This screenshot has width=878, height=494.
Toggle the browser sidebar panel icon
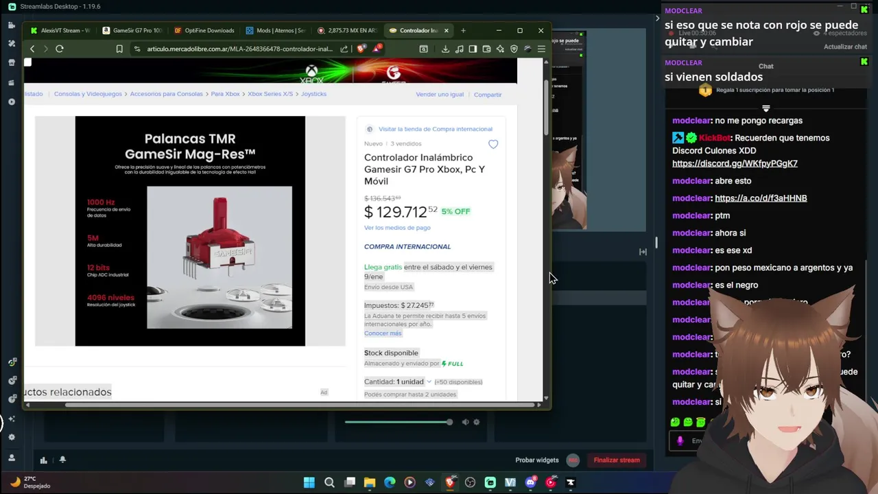click(x=473, y=49)
